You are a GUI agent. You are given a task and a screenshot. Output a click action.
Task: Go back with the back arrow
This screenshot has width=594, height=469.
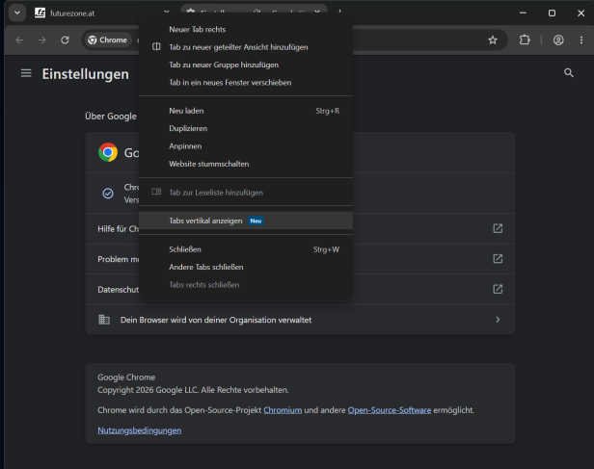19,40
